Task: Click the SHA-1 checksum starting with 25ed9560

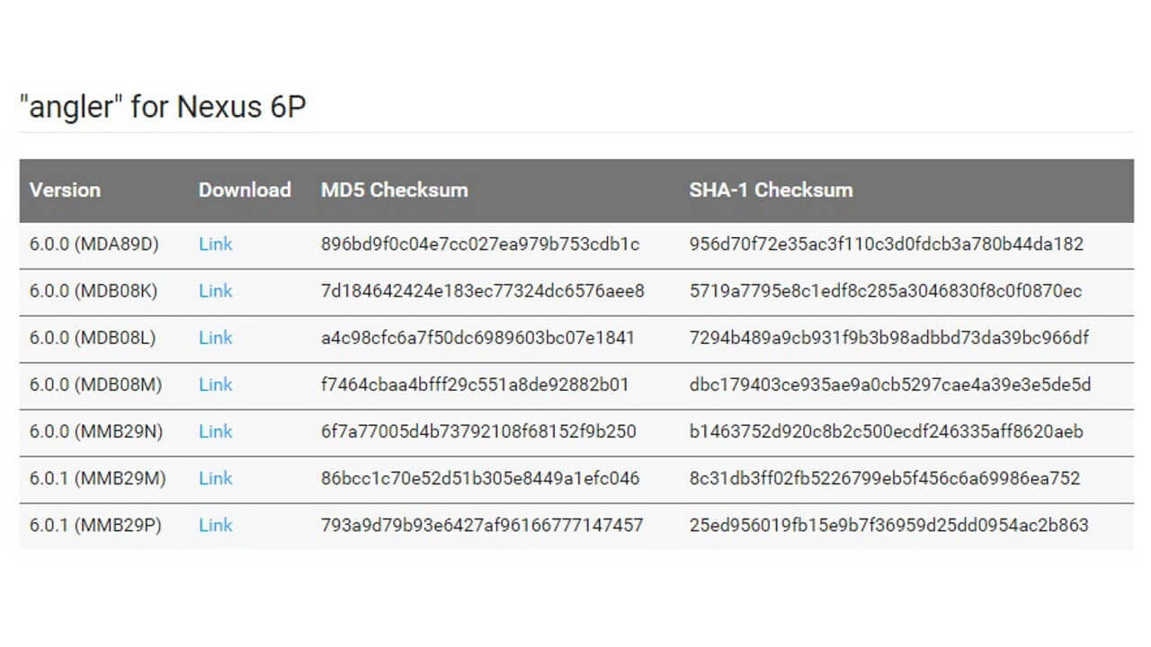Action: 888,525
